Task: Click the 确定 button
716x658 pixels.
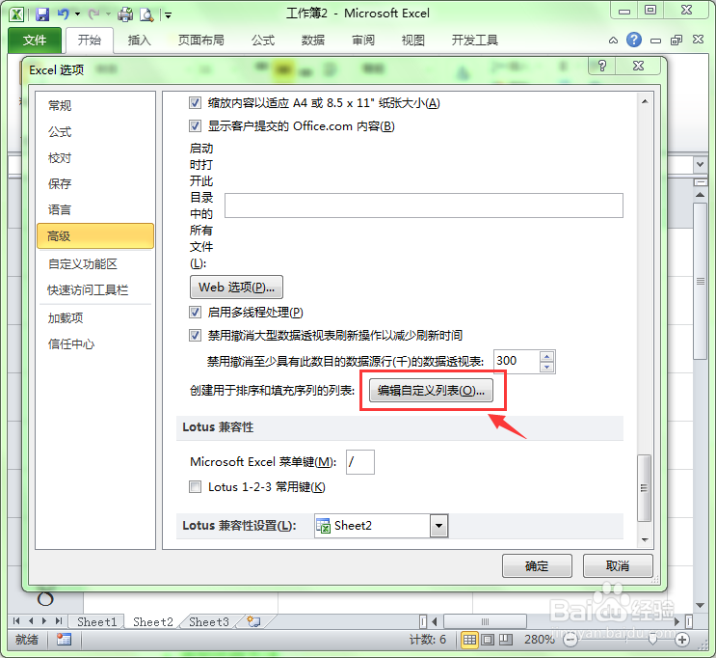Action: [537, 566]
